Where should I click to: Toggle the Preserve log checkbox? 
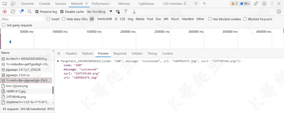[37, 12]
